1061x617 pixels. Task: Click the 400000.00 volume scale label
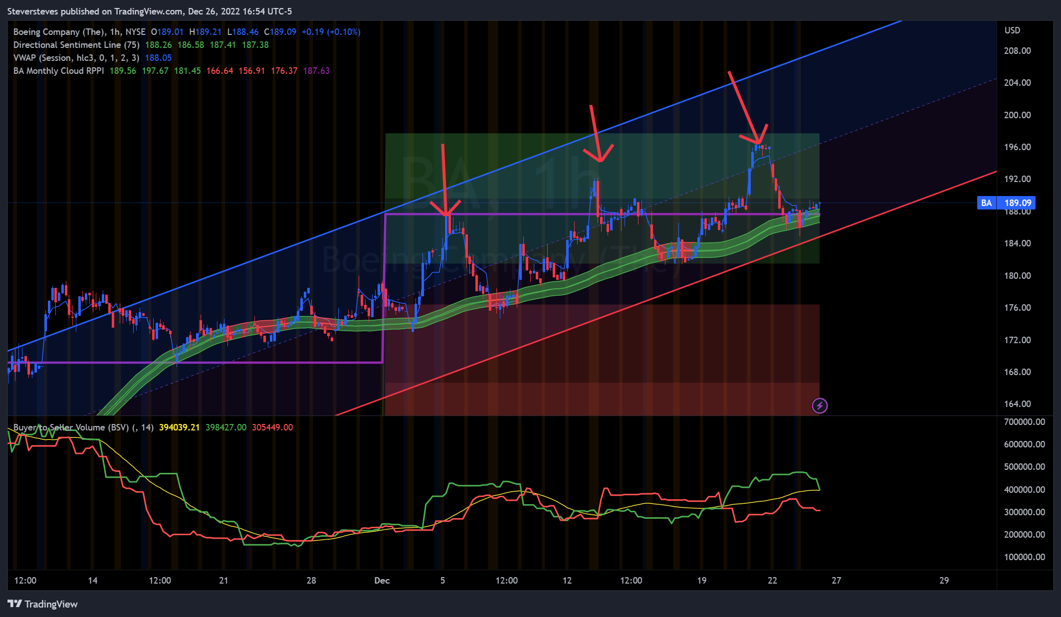(x=1024, y=490)
